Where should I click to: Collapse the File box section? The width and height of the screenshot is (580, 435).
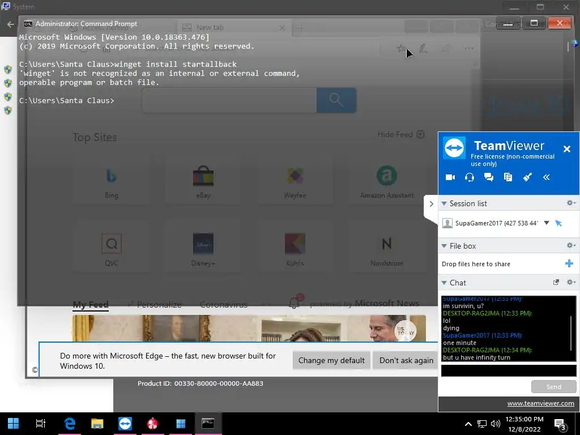tap(444, 246)
